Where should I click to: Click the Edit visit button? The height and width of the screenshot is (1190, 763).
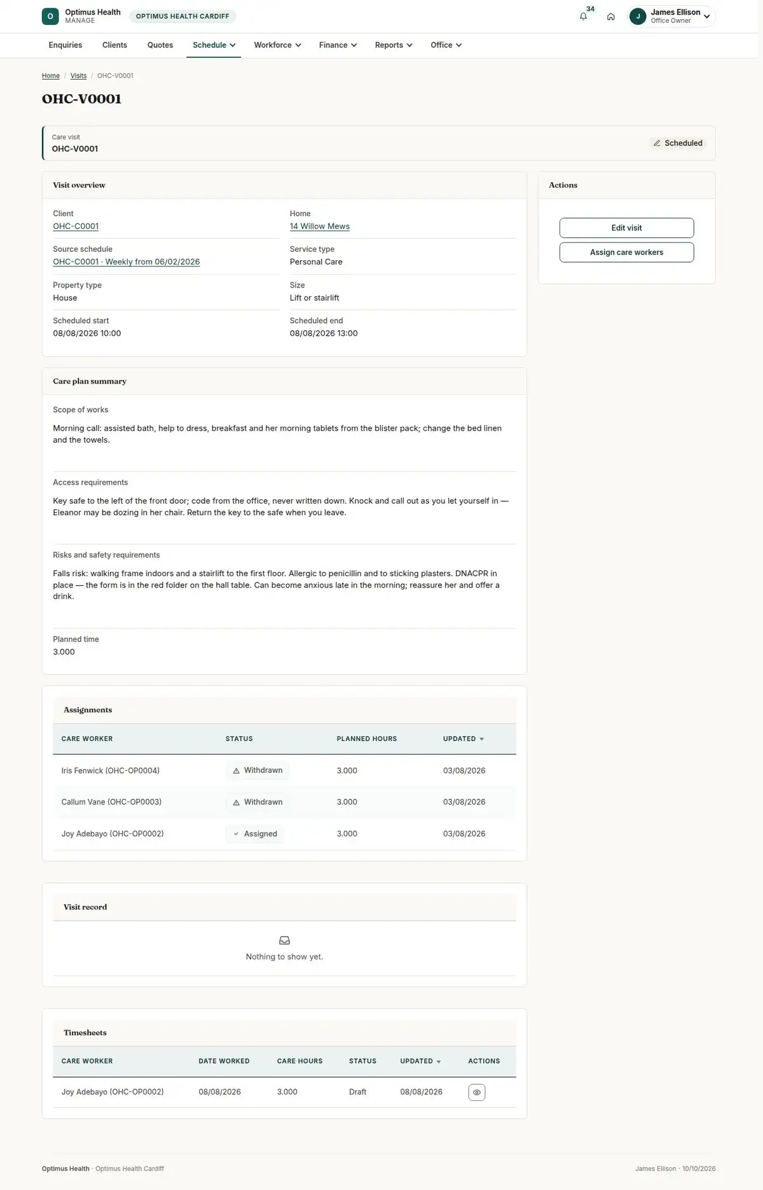pyautogui.click(x=626, y=228)
